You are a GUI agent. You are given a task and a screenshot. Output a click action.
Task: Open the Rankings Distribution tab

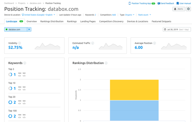(52, 21)
